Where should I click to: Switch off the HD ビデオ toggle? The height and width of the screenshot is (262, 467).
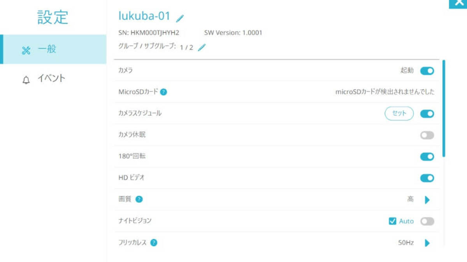[427, 178]
